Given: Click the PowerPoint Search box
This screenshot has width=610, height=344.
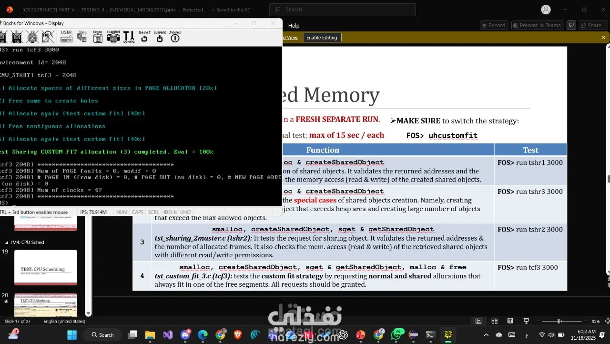Looking at the screenshot, I should point(342,10).
